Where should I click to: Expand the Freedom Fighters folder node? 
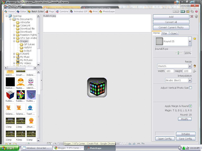click(14, 35)
